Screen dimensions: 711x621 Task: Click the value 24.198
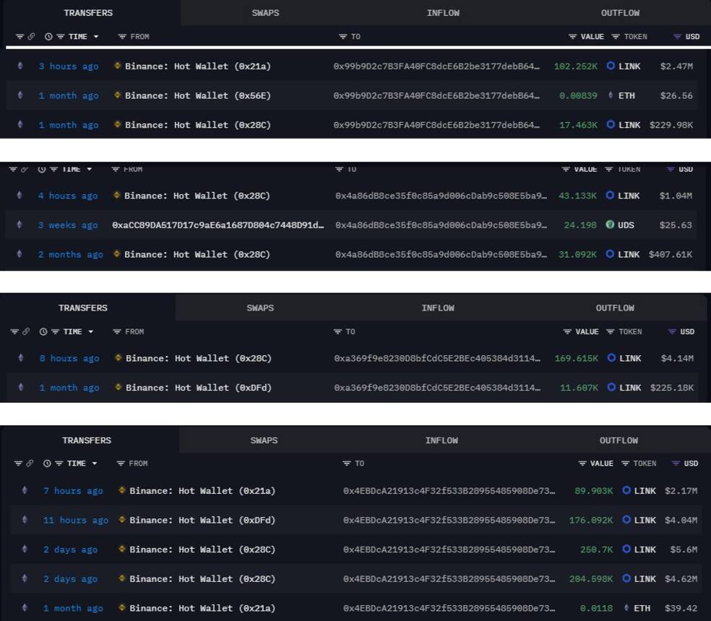580,225
